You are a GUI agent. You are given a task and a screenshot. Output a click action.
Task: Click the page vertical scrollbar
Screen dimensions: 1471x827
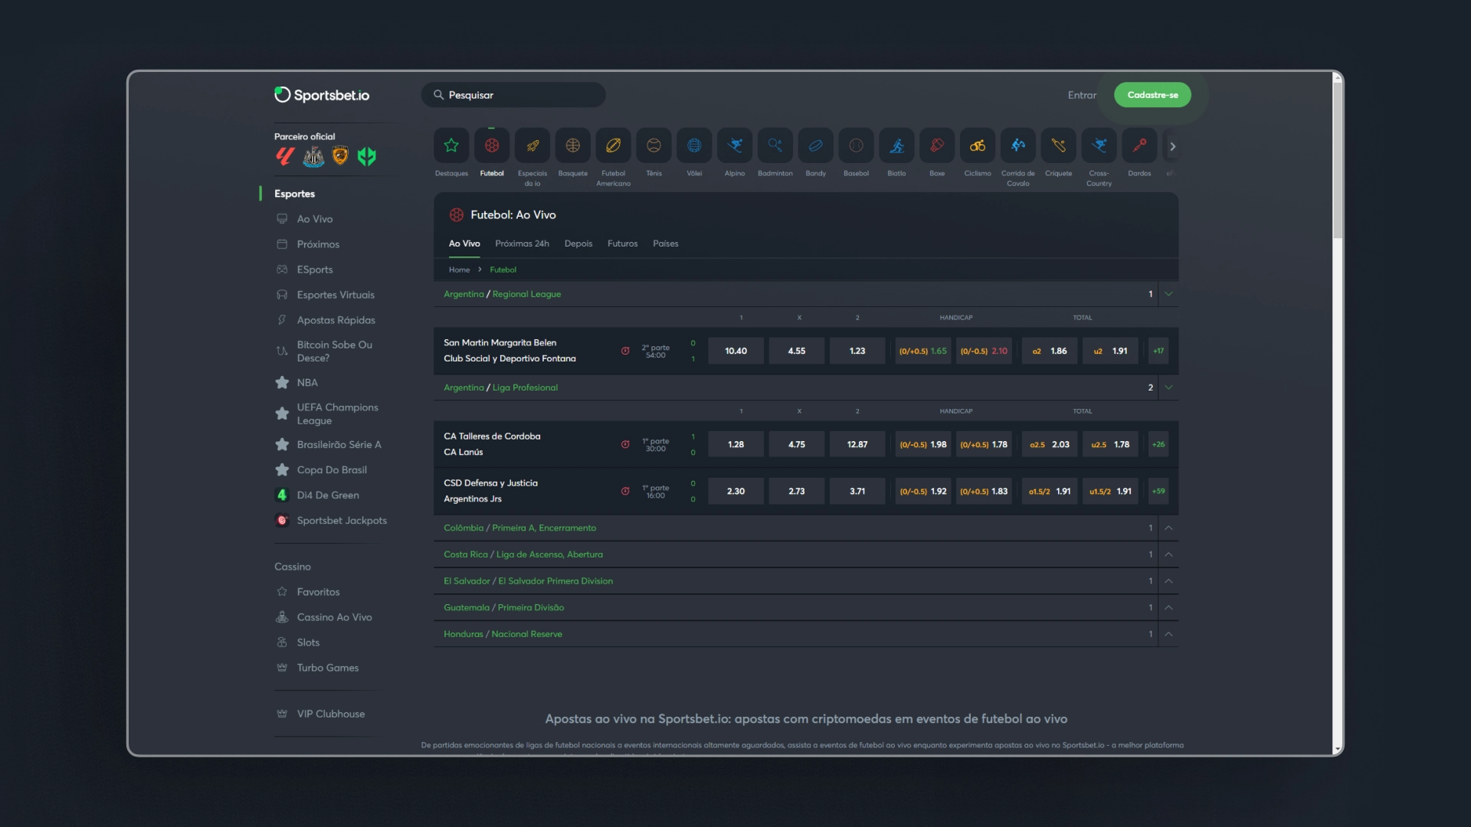point(1338,161)
